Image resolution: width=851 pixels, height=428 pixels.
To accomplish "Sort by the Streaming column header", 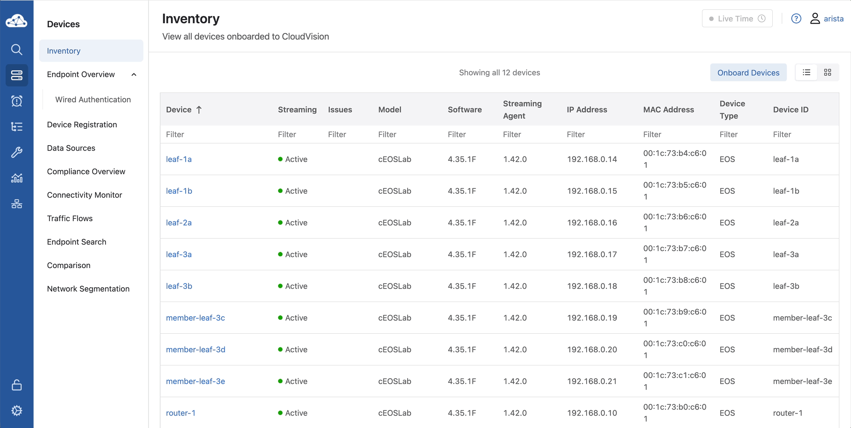I will coord(297,110).
